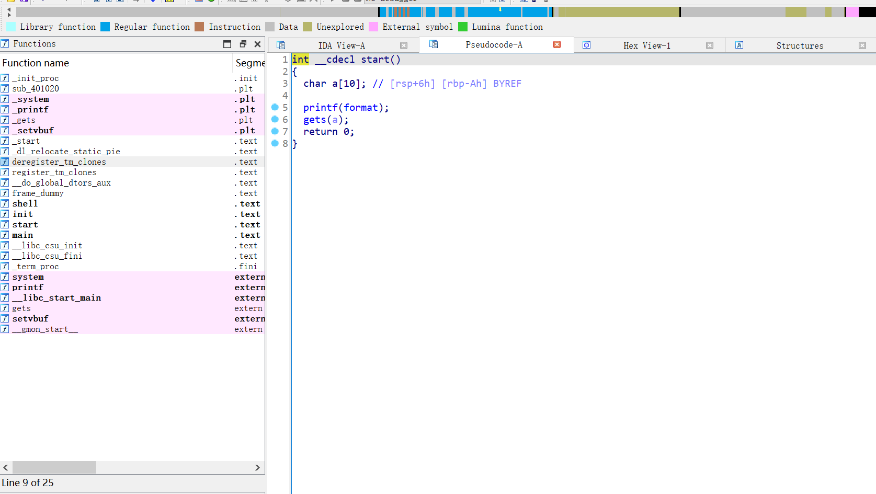The width and height of the screenshot is (876, 494).
Task: Click the Regular function color legend swatch
Action: (105, 27)
